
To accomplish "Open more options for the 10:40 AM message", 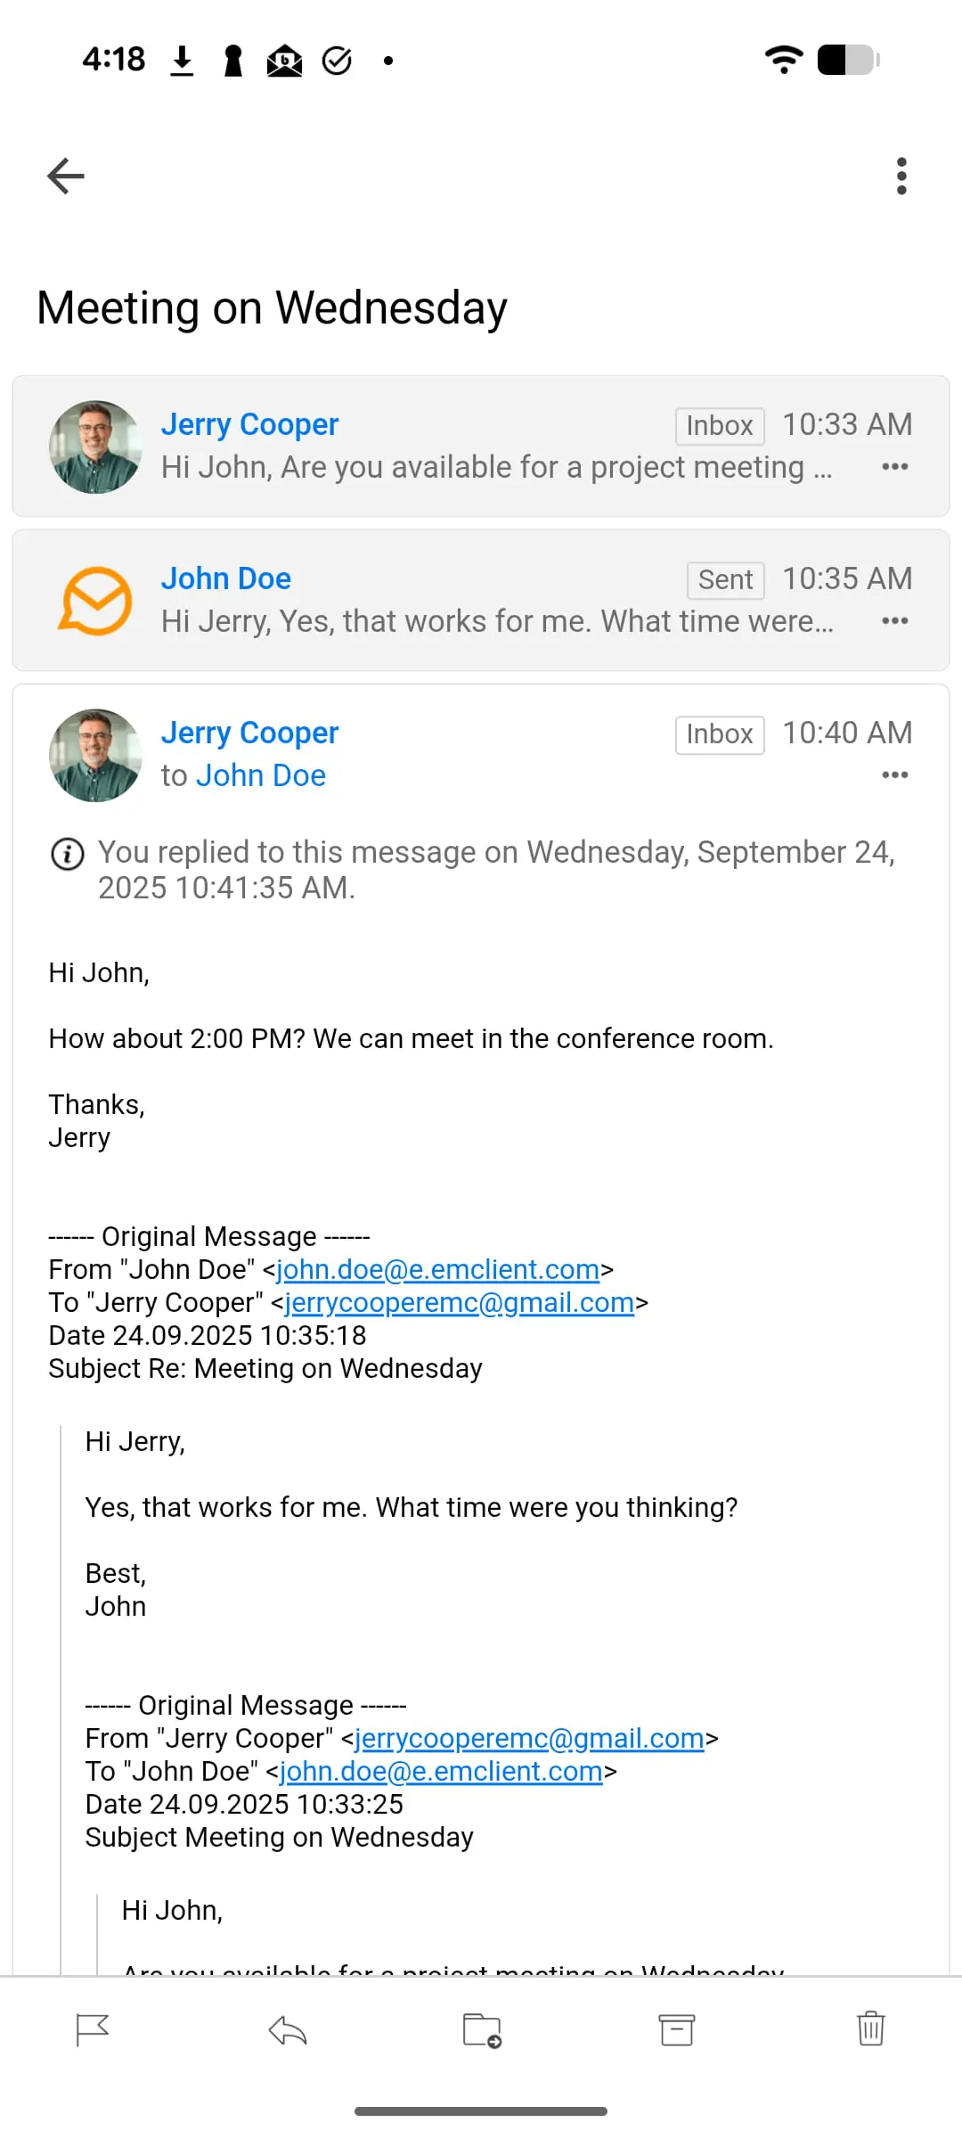I will [894, 774].
